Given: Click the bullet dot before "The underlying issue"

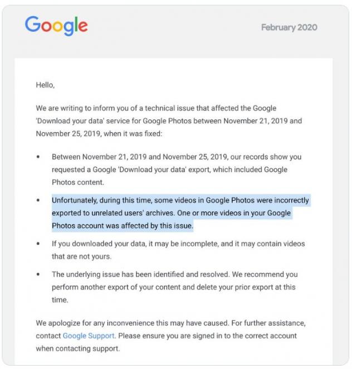Looking at the screenshot, I should click(38, 274).
